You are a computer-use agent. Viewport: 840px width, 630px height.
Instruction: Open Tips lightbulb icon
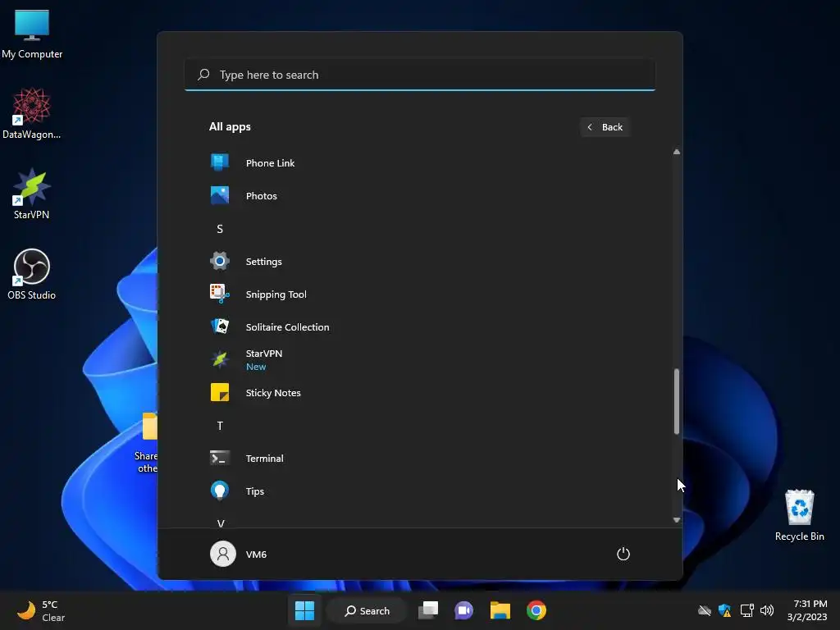pyautogui.click(x=220, y=491)
